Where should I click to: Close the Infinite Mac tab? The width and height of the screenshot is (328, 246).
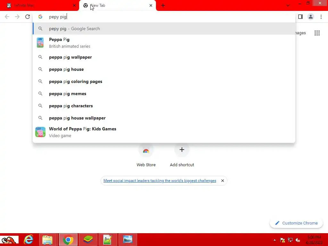(74, 5)
